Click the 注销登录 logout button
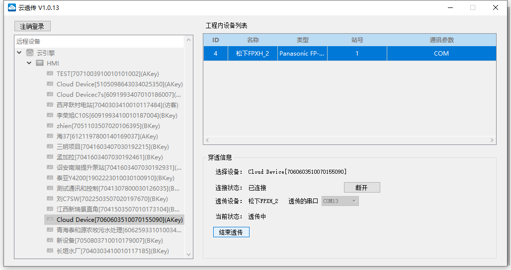The image size is (511, 270). 32,26
